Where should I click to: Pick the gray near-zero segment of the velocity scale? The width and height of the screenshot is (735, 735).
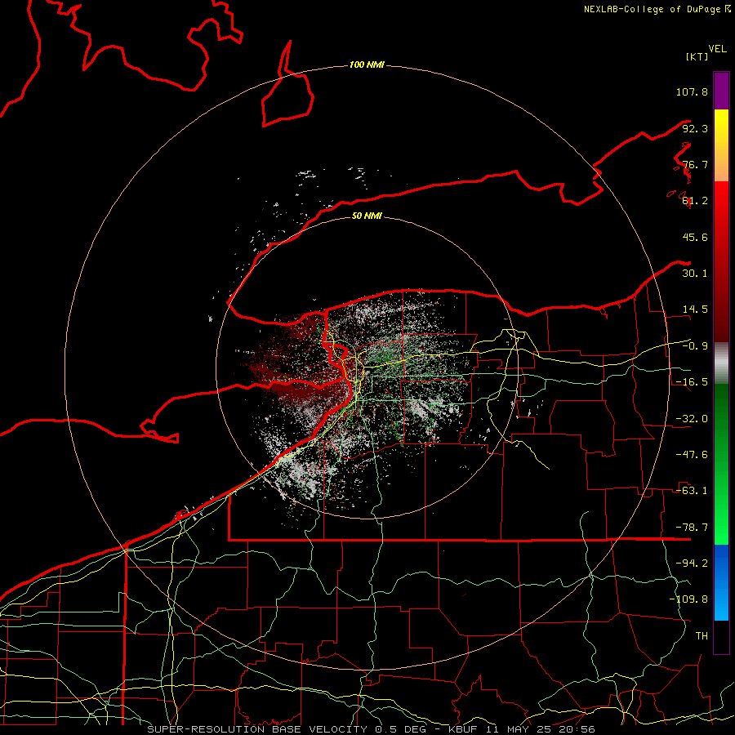pos(721,363)
